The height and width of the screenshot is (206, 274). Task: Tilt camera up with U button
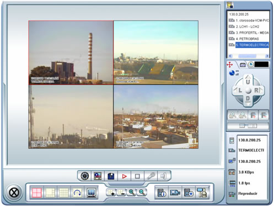click(x=248, y=80)
